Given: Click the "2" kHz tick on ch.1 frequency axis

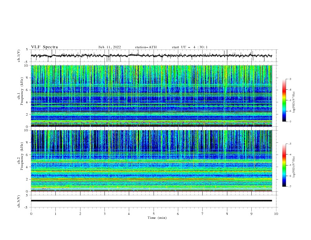Looking at the screenshot, I should tap(27, 114).
